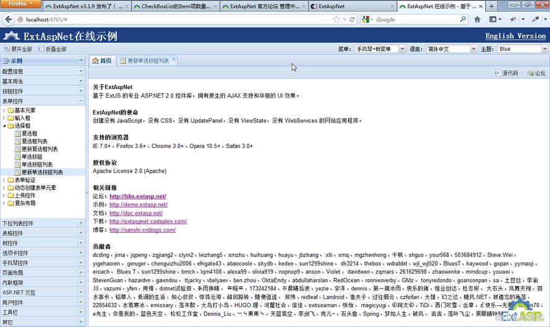
Task: Click the bookmark star icon in address bar
Action: 336,20
